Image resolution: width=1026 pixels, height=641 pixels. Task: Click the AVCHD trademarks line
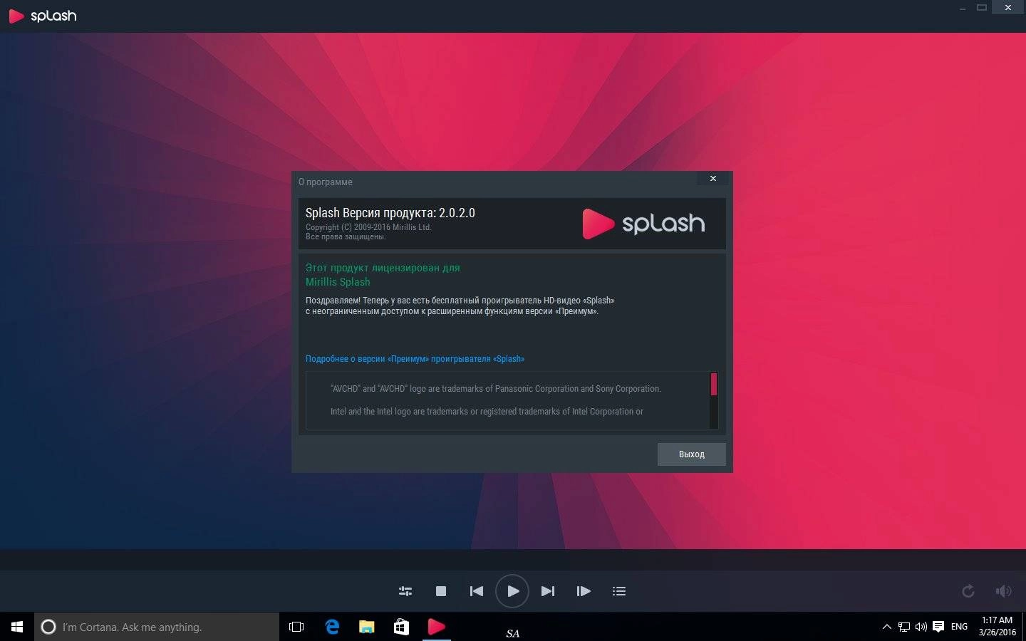496,389
